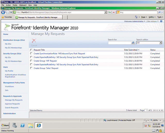Open the blank new tab button

pyautogui.click(x=65, y=17)
